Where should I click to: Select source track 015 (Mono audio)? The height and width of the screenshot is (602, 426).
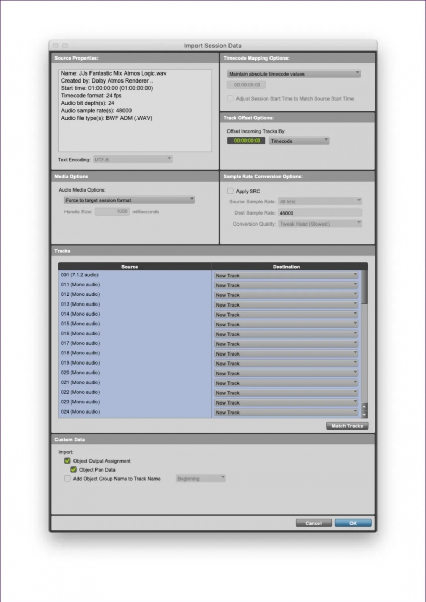(x=135, y=324)
